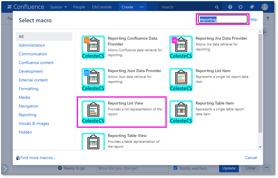Click the Reporting Jira Data Provider title
This screenshot has width=278, height=178.
[x=221, y=38]
